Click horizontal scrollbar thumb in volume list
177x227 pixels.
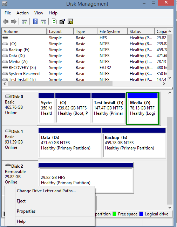tap(60, 84)
